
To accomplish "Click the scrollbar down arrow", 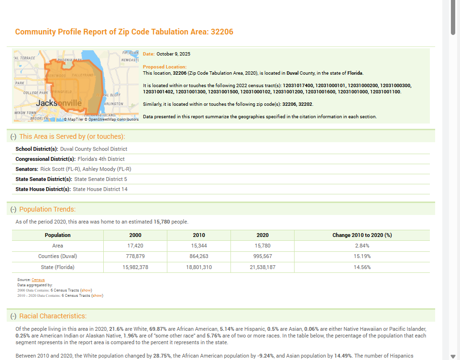I will (x=453, y=356).
